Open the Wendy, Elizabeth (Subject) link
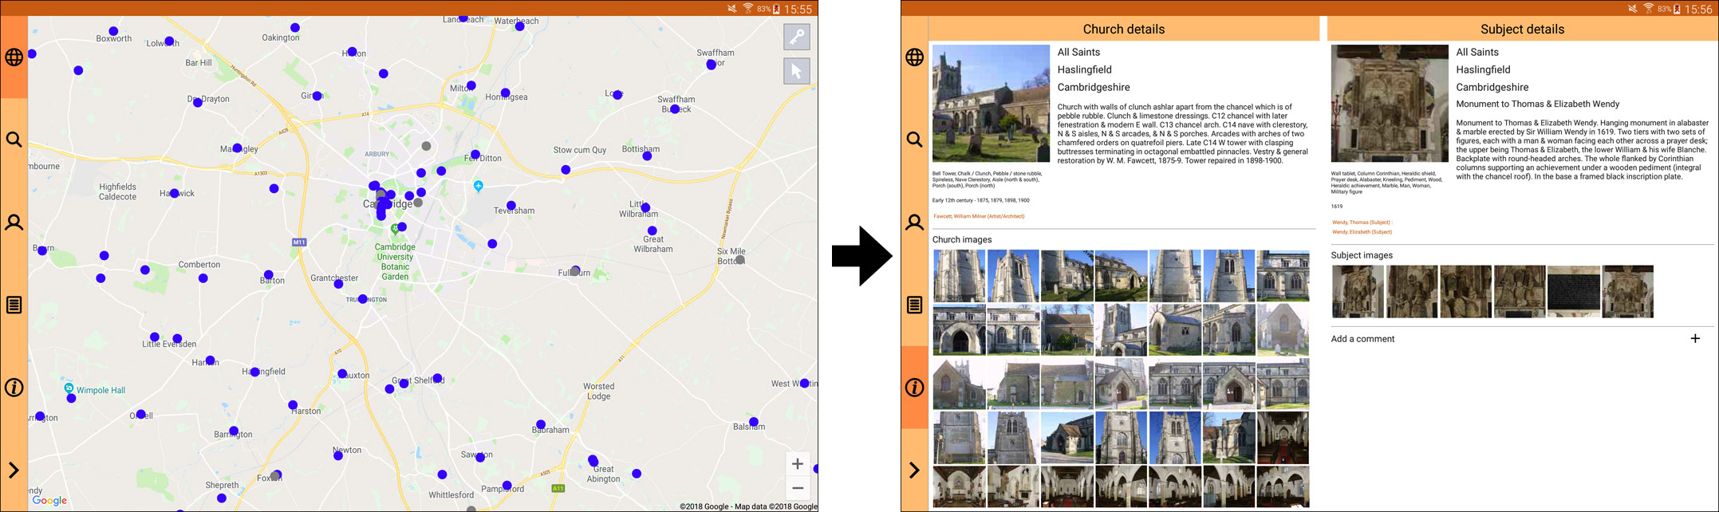This screenshot has width=1719, height=512. (1362, 232)
